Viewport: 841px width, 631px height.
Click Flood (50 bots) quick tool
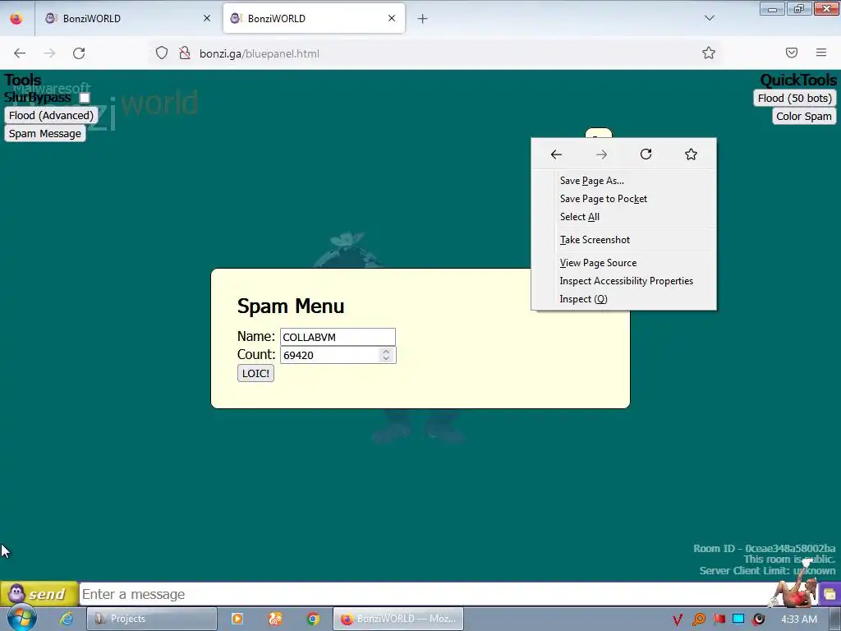[794, 99]
